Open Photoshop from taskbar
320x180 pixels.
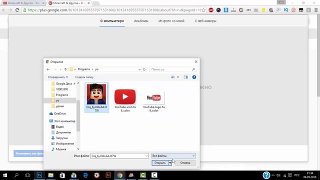[39, 175]
